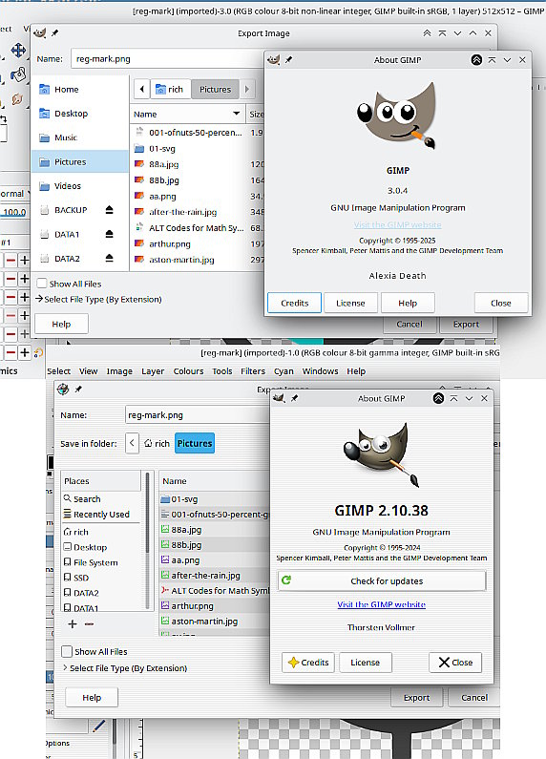Open the Filters menu in GIMP 2.10
This screenshot has height=759, width=546.
[253, 370]
